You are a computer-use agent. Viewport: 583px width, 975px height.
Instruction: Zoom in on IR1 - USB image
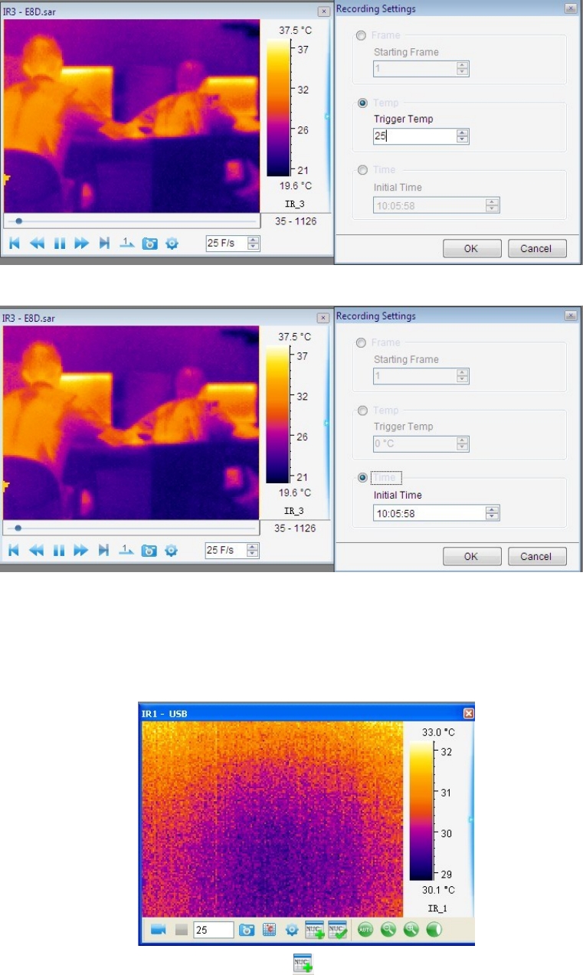[x=411, y=930]
